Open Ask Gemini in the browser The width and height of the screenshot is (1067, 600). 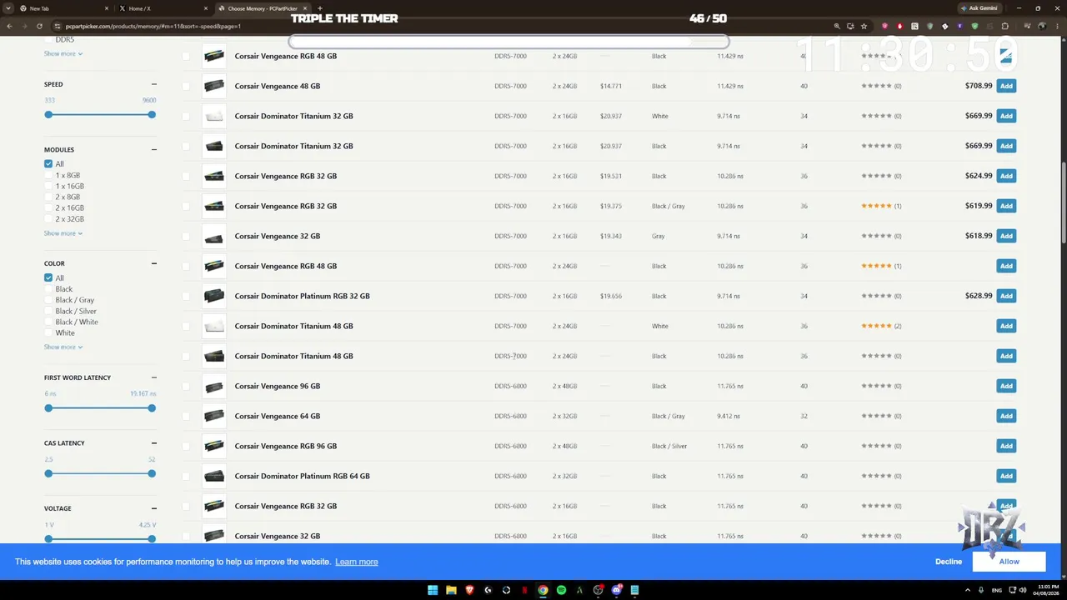(x=978, y=8)
